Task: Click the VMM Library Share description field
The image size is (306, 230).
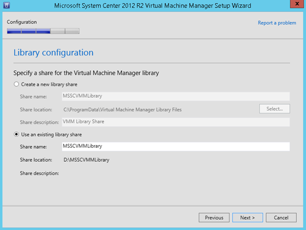Action: point(175,122)
